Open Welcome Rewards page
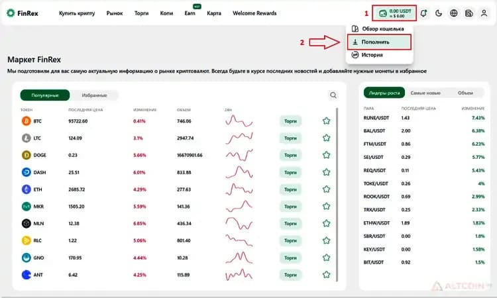 pos(254,13)
